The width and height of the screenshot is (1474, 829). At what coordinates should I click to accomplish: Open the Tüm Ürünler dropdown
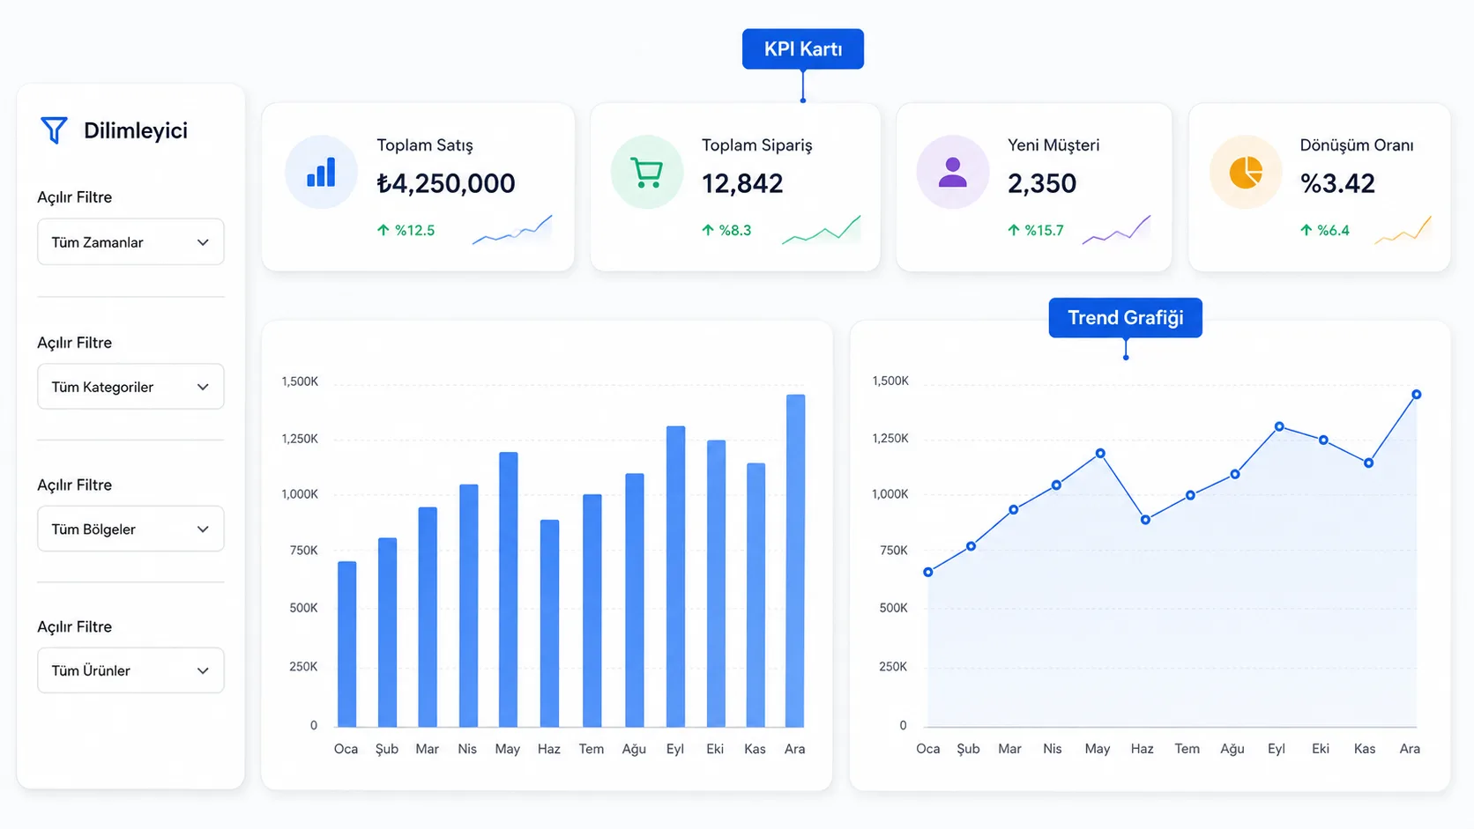coord(130,670)
